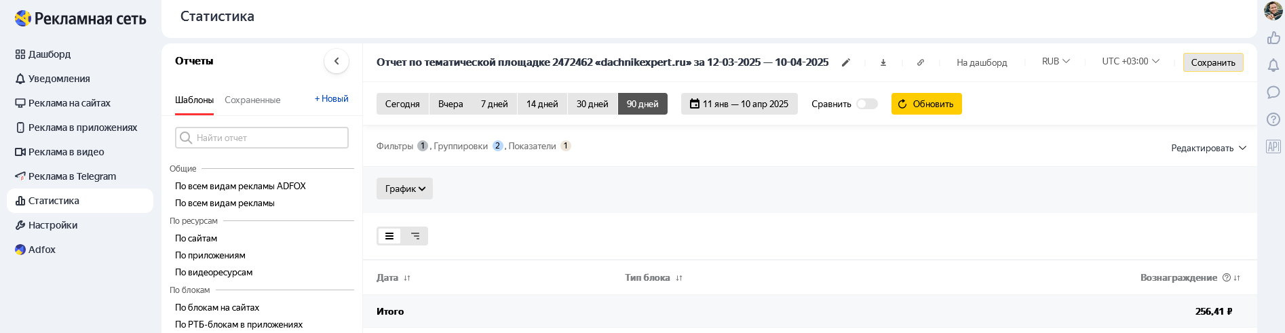
Task: Open Adfox in the sidebar
Action: [x=35, y=250]
